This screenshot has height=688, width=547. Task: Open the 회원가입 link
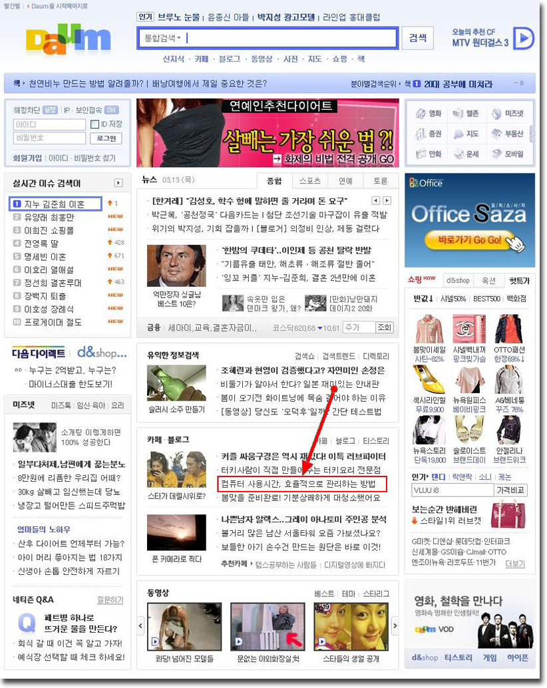[x=27, y=158]
